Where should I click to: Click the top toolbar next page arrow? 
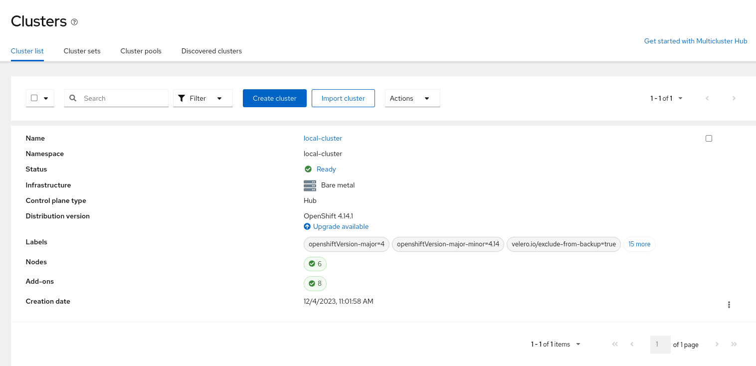(x=734, y=98)
